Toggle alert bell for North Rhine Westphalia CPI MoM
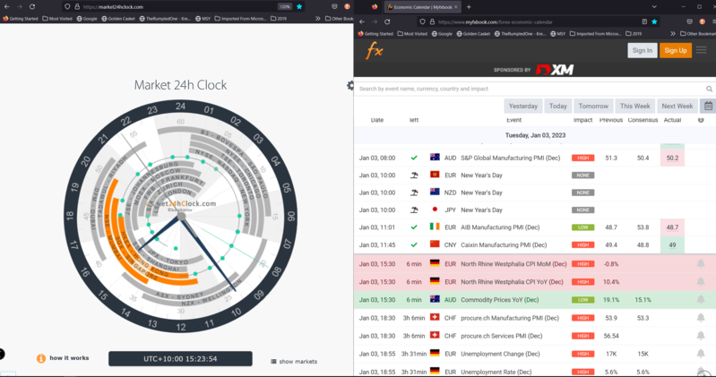 click(x=701, y=264)
